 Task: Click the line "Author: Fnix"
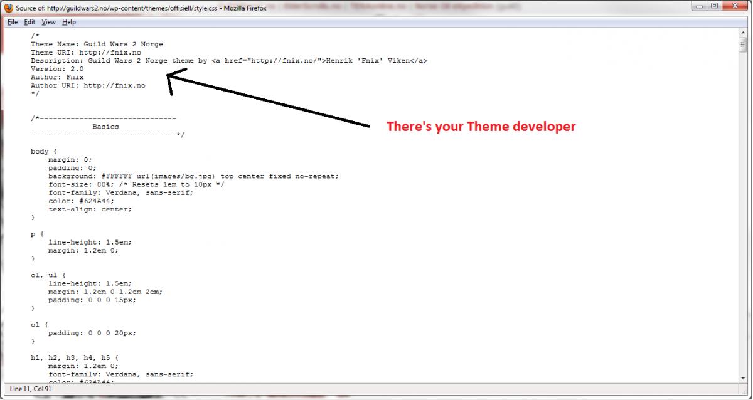(x=57, y=77)
